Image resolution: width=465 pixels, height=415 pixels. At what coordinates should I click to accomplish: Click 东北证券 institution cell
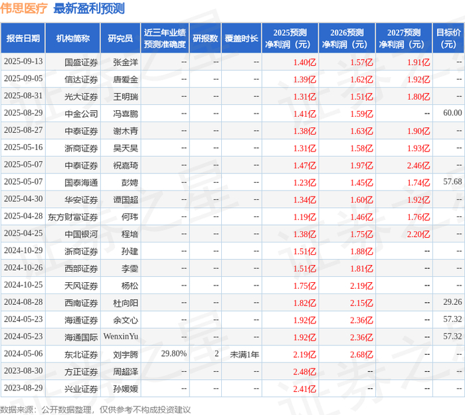[81, 355]
